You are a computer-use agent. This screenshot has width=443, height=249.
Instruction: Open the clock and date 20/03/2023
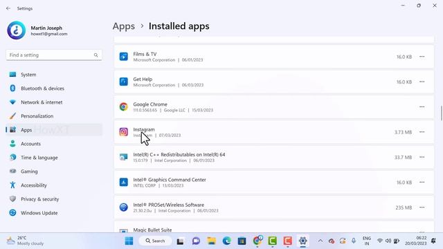(415, 241)
